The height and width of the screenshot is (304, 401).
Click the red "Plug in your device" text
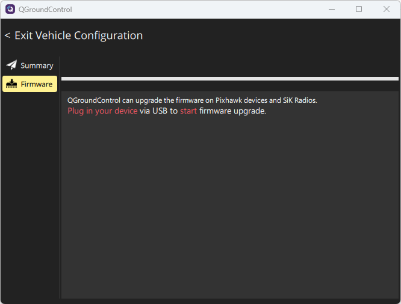coord(102,111)
